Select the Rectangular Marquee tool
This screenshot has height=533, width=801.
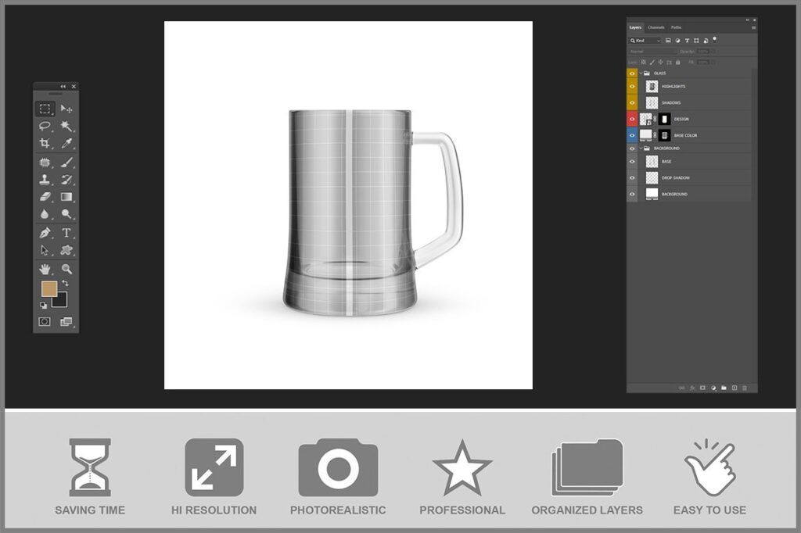(45, 109)
